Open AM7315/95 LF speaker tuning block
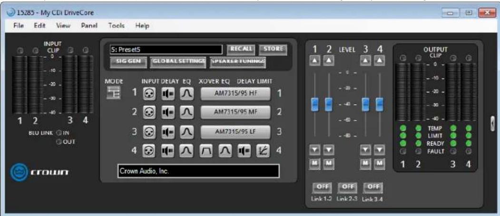The image size is (500, 216). (235, 131)
